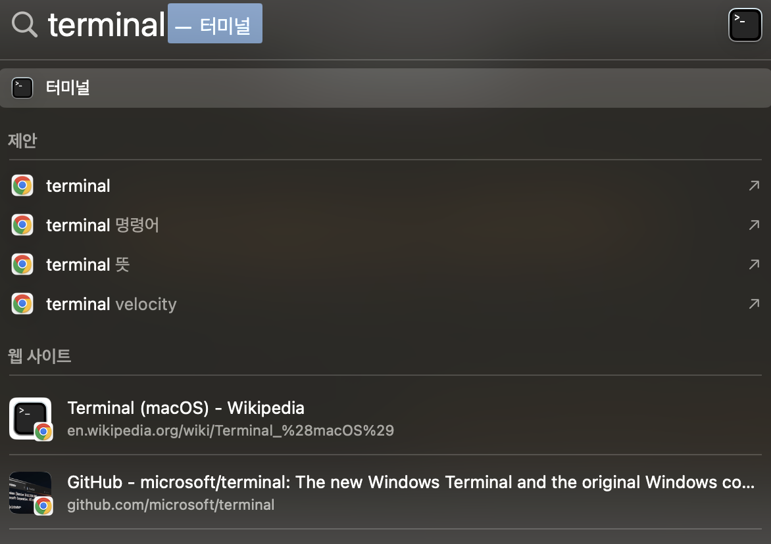This screenshot has width=771, height=544.
Task: Open the 'terminal 명령어' search suggestion
Action: tap(102, 225)
